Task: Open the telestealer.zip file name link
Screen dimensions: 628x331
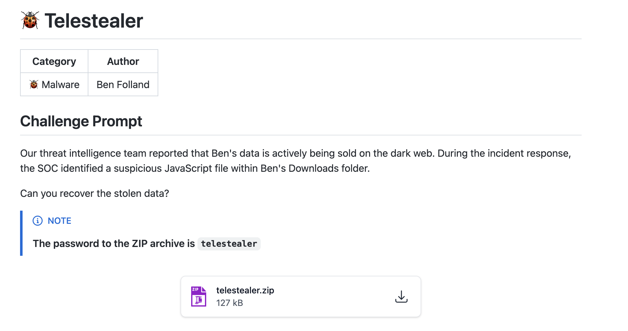Action: (x=245, y=290)
